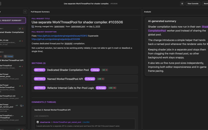The width and height of the screenshot is (208, 130).
Task: Select the ~WorkerThreadPool destructor sidebar entry
Action: [x=12, y=118]
